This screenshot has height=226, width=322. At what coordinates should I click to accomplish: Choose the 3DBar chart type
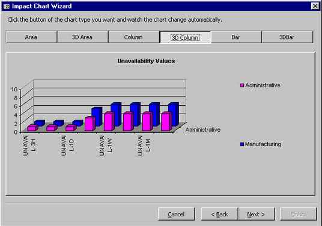click(x=287, y=37)
